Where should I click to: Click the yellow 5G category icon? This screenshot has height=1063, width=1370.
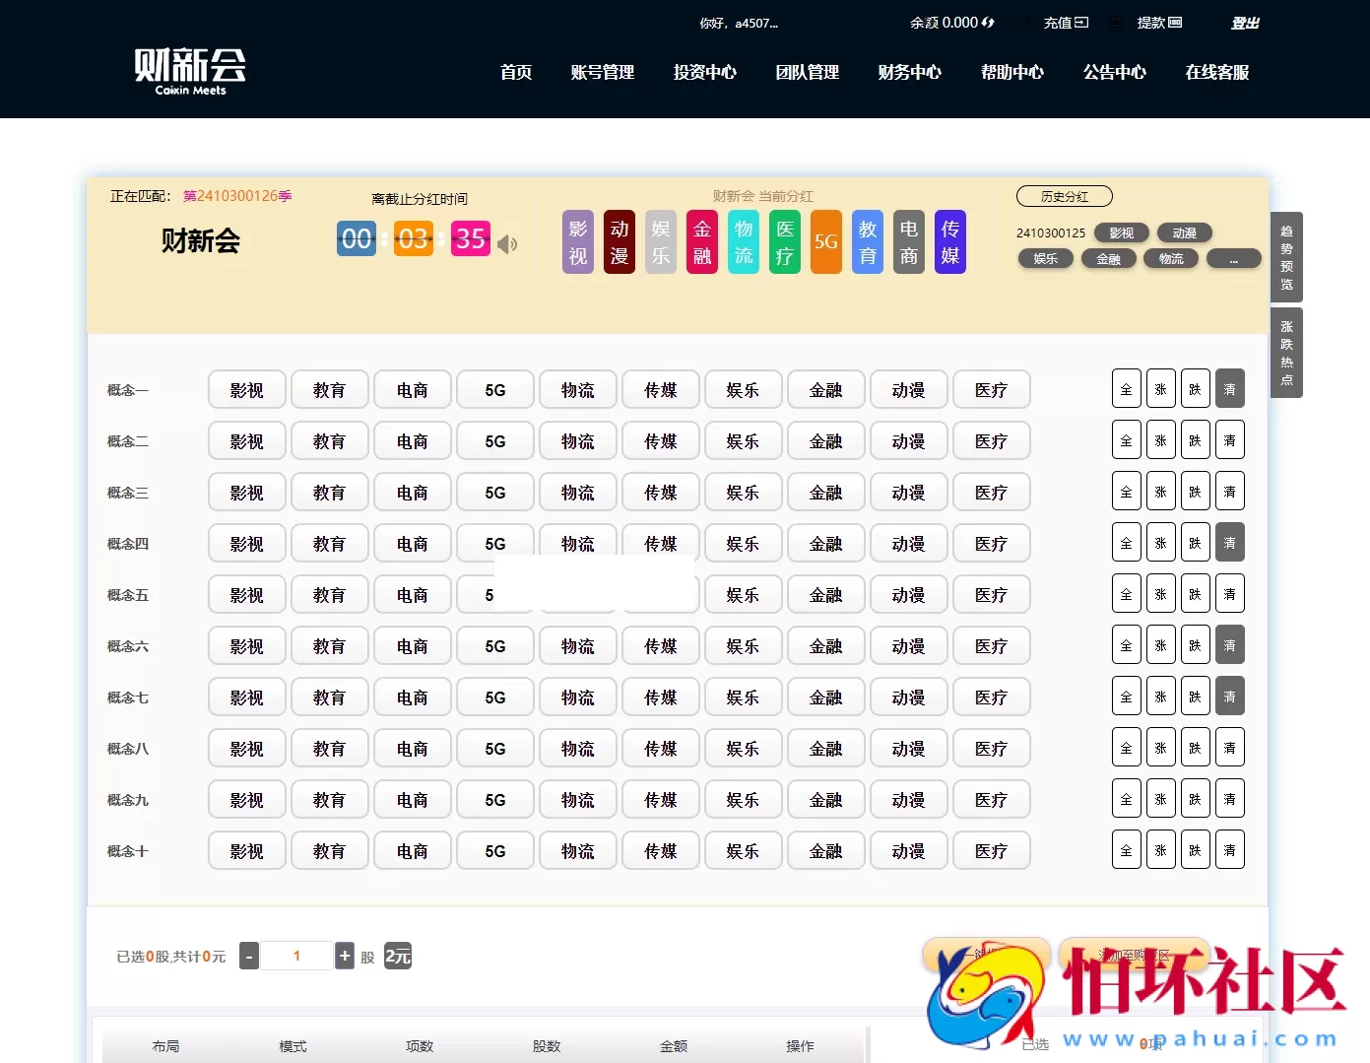click(x=825, y=241)
